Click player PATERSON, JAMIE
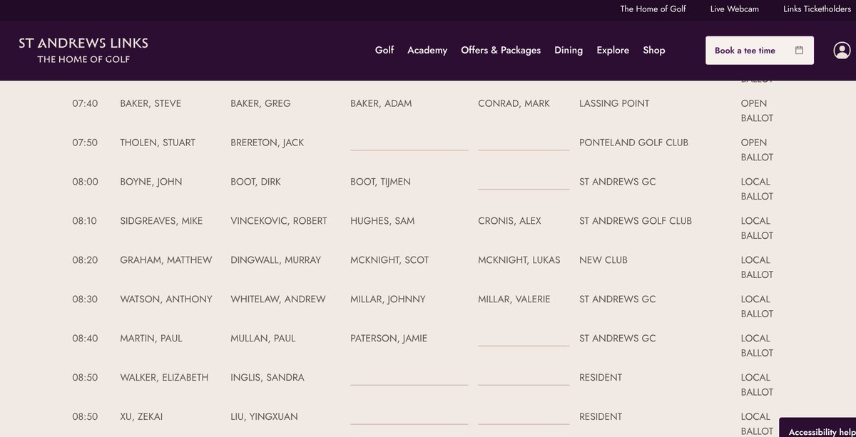Image resolution: width=856 pixels, height=437 pixels. (389, 339)
